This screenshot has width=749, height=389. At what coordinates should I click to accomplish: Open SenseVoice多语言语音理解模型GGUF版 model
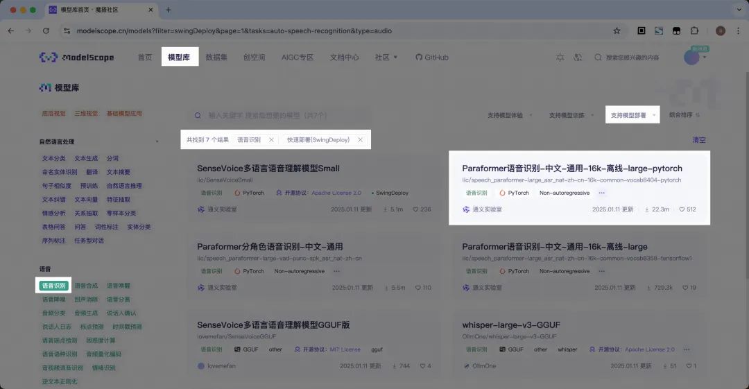(x=273, y=325)
